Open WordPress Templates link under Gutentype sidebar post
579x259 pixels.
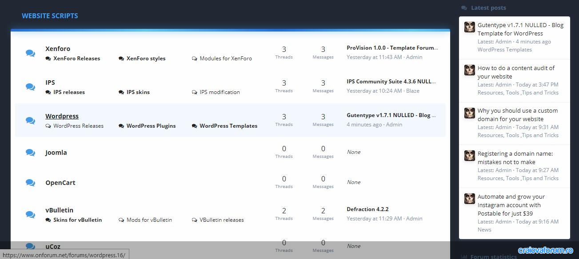coord(505,50)
